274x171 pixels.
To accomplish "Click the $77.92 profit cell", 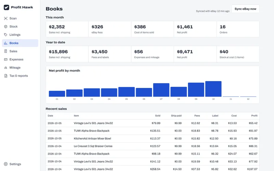I will (253, 161).
